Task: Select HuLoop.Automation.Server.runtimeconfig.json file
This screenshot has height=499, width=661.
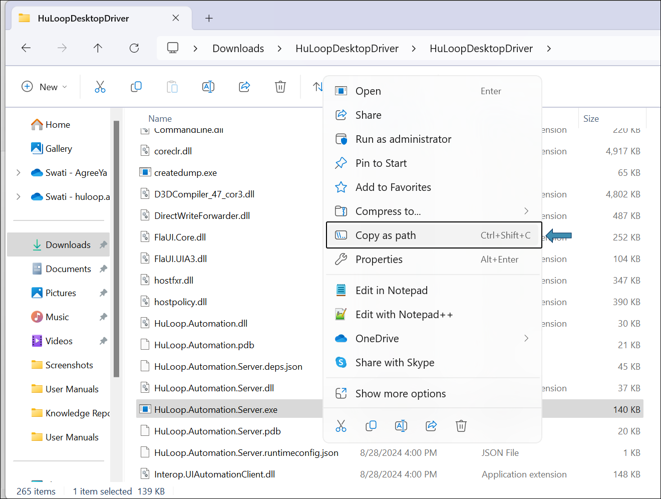Action: tap(246, 453)
